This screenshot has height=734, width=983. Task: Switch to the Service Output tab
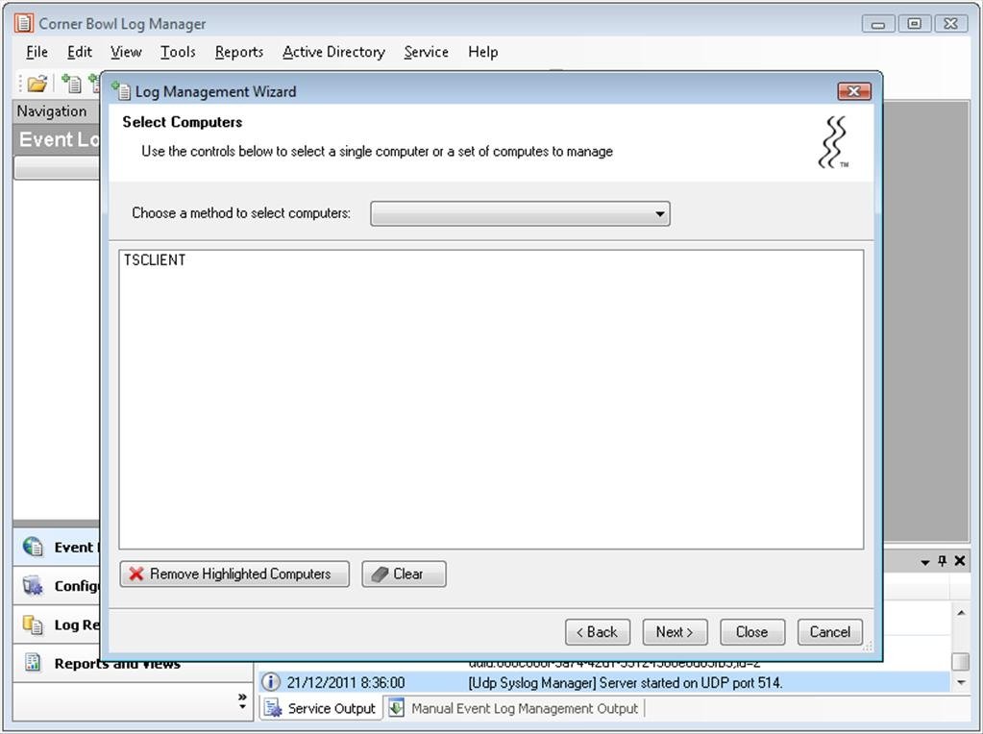321,708
